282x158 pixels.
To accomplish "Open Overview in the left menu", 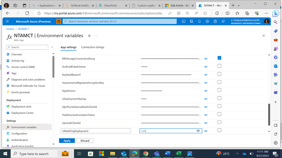I will tap(17, 54).
